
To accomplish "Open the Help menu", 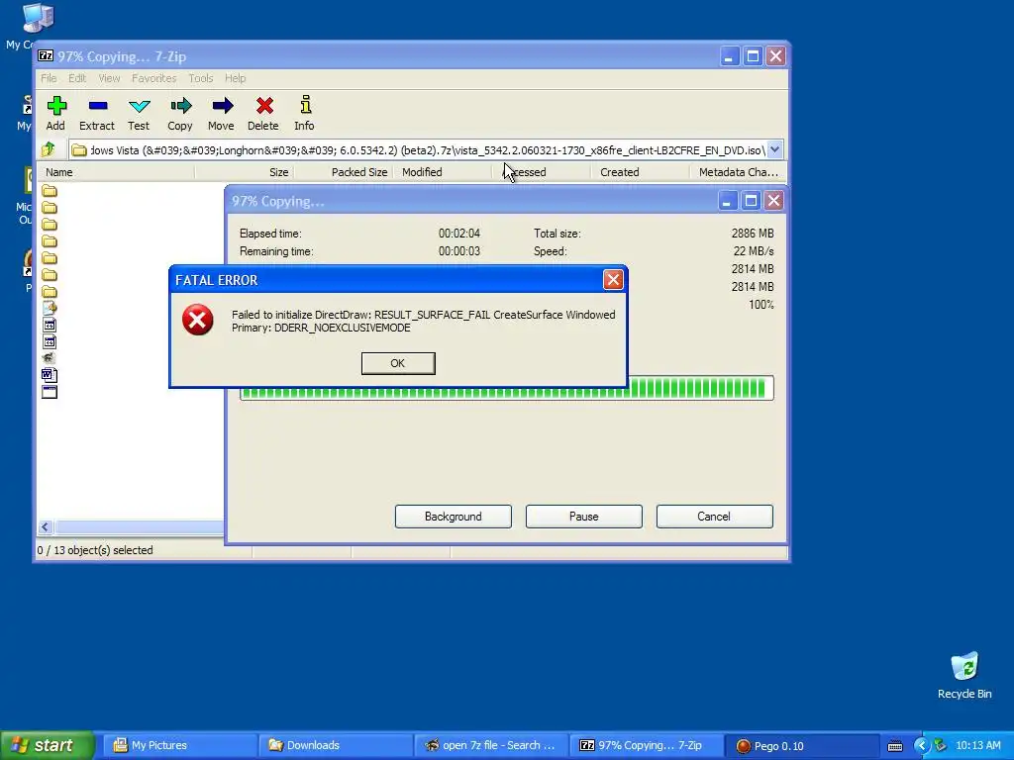I will point(236,78).
